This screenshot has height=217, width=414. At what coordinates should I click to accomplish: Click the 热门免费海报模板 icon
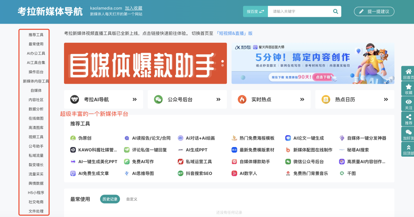point(234,138)
